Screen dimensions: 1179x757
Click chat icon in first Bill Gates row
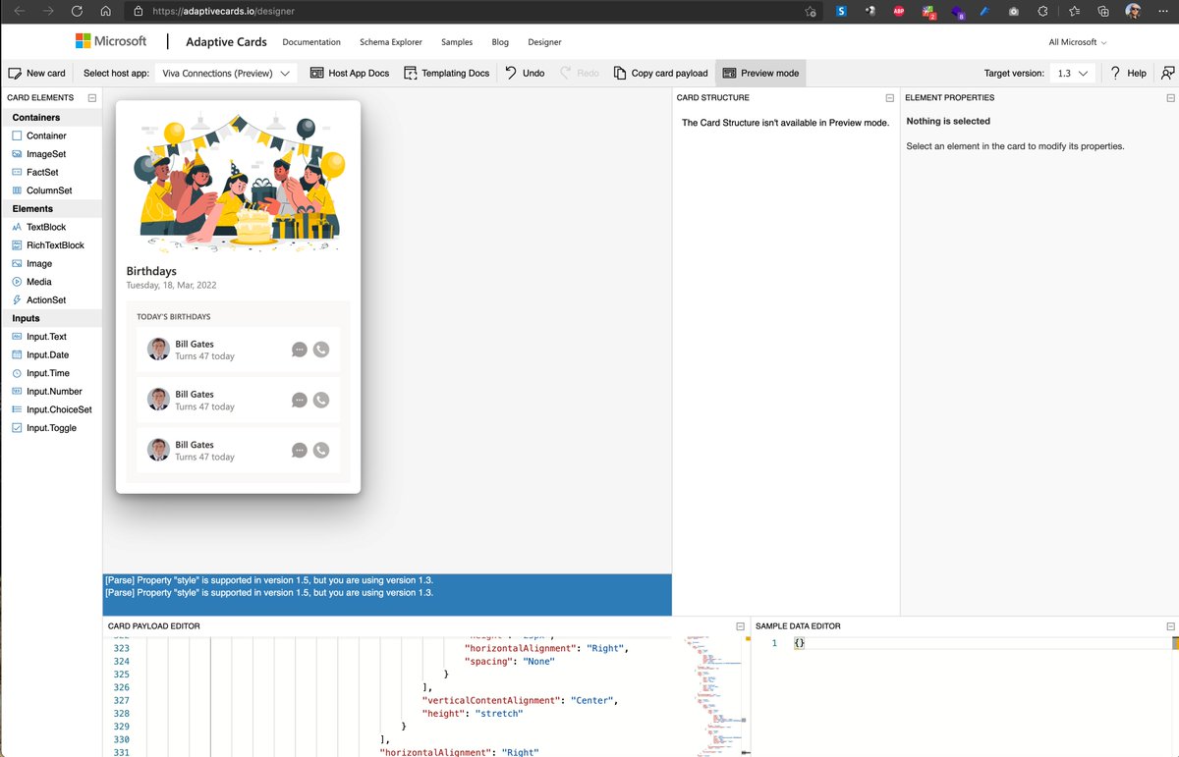(300, 350)
